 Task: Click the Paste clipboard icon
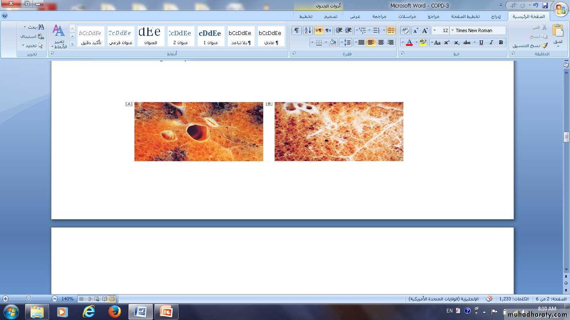click(557, 32)
